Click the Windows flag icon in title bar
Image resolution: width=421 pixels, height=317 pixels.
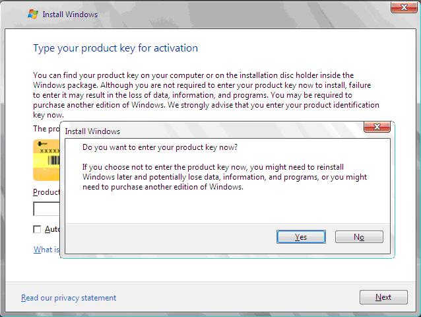pos(33,14)
